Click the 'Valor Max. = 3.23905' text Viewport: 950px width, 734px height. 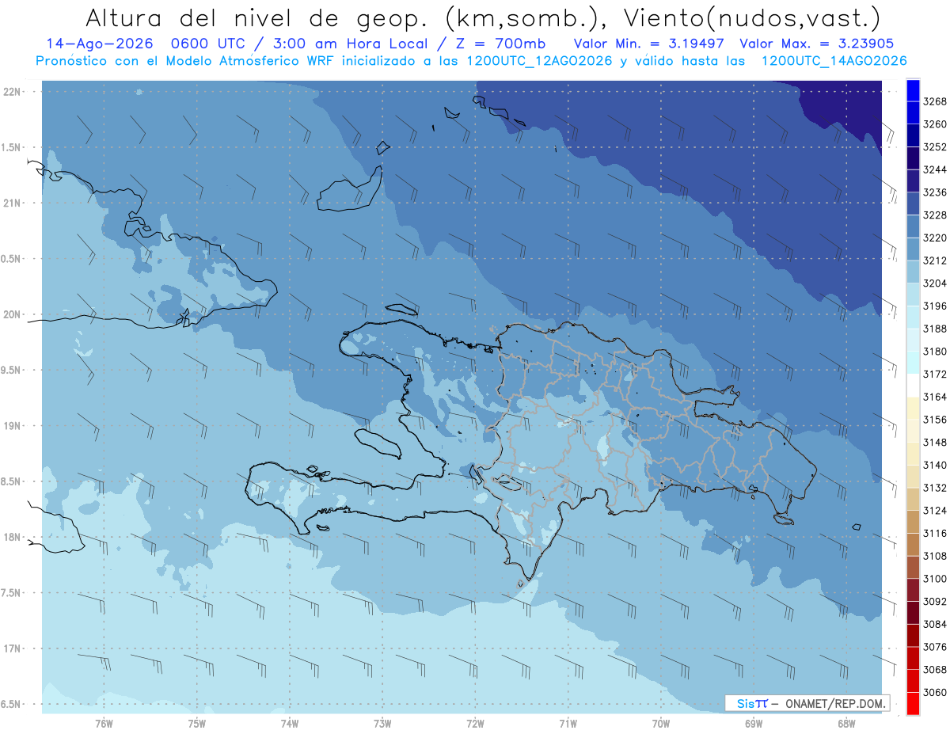(817, 44)
